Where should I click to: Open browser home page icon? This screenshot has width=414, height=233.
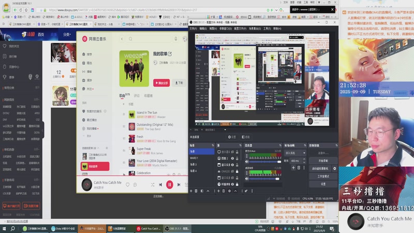point(26,10)
